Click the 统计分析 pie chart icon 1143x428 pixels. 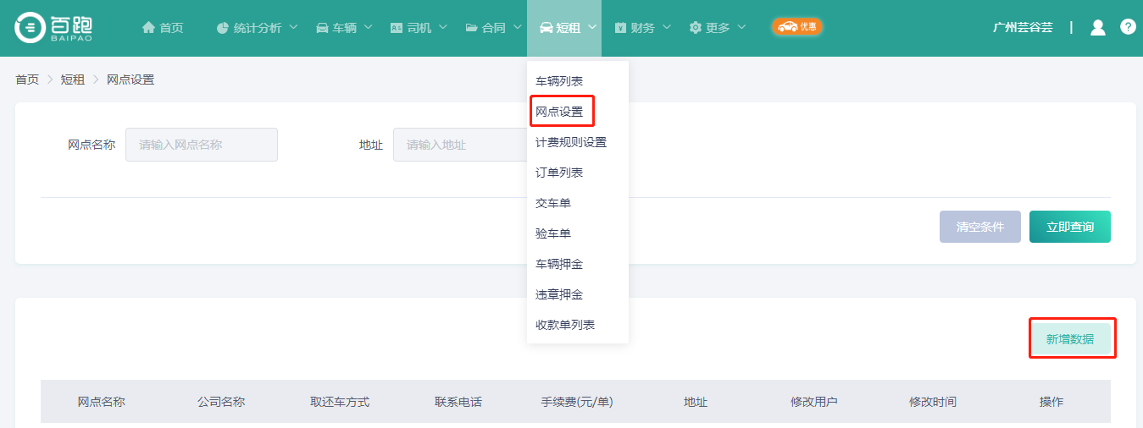pos(223,28)
